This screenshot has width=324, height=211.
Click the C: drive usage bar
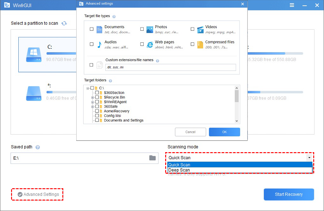coord(61,53)
